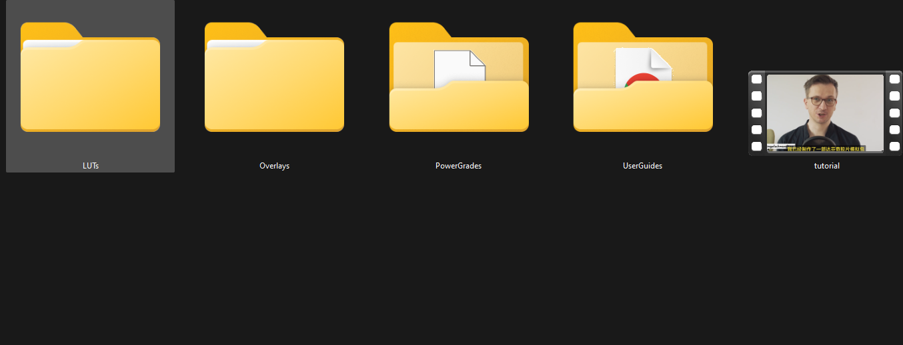The image size is (903, 345).
Task: Click the top tab of the Overlays folder
Action: pyautogui.click(x=232, y=29)
